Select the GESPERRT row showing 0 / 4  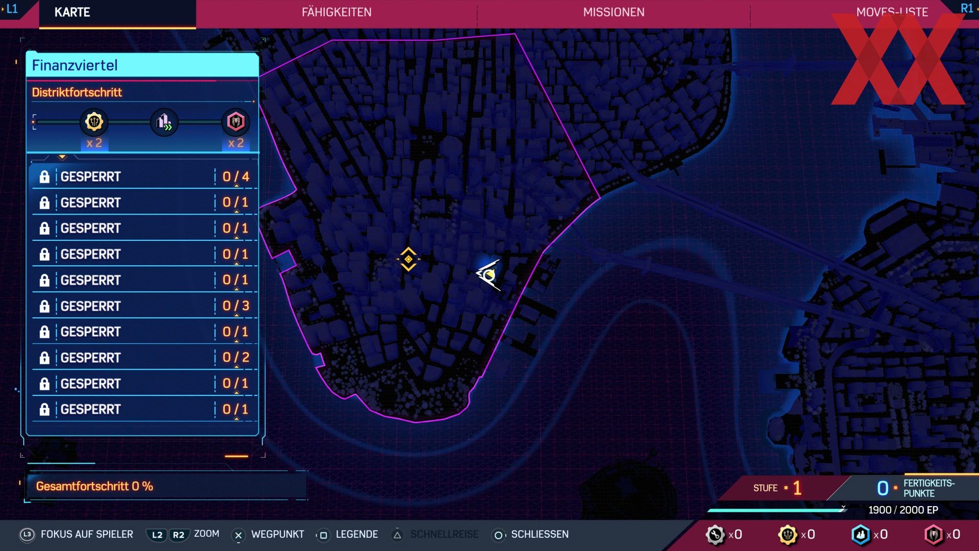pyautogui.click(x=145, y=177)
